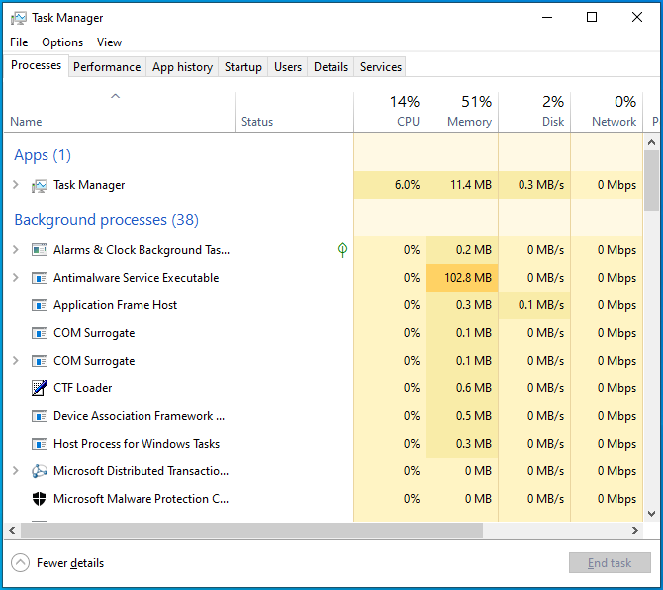Switch to the Users tab
Viewport: 663px width, 590px height.
288,67
